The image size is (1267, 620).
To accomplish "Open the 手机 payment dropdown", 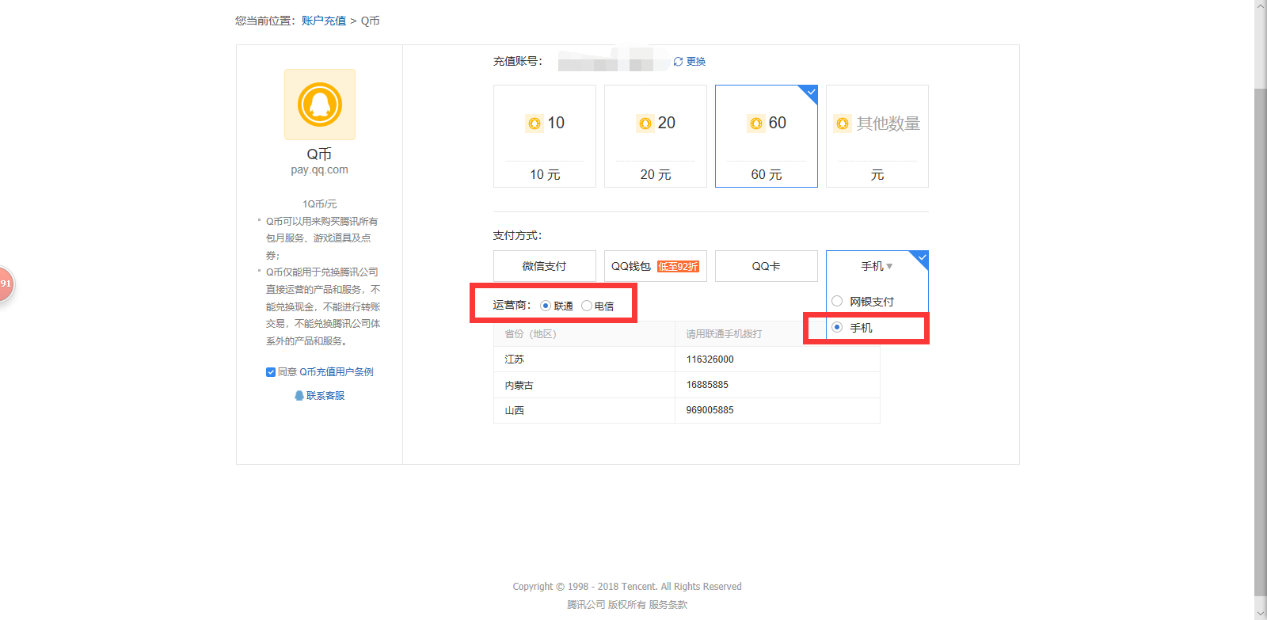I will pos(877,266).
